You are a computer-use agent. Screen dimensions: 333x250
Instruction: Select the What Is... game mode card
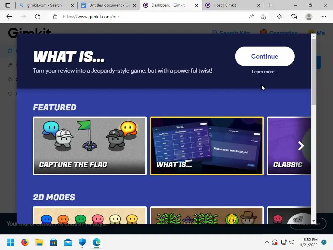pos(206,146)
